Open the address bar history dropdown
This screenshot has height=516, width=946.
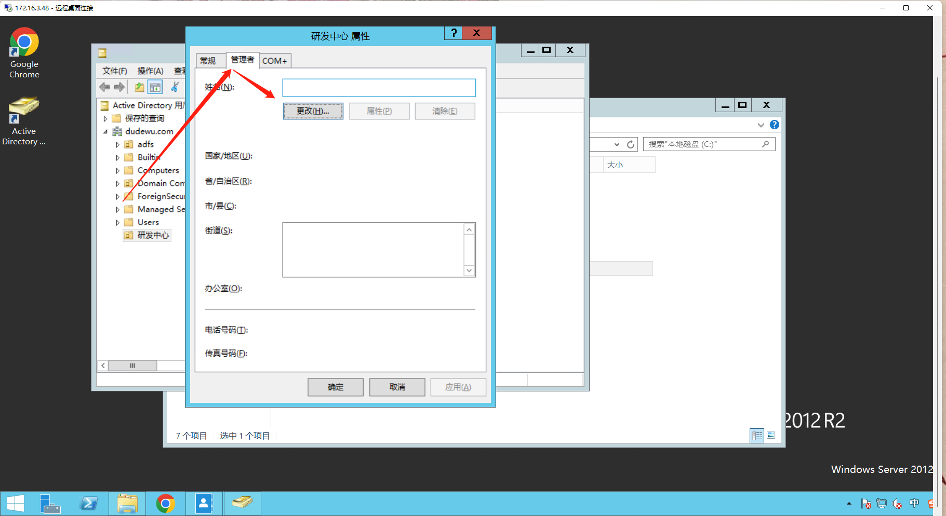coord(617,144)
